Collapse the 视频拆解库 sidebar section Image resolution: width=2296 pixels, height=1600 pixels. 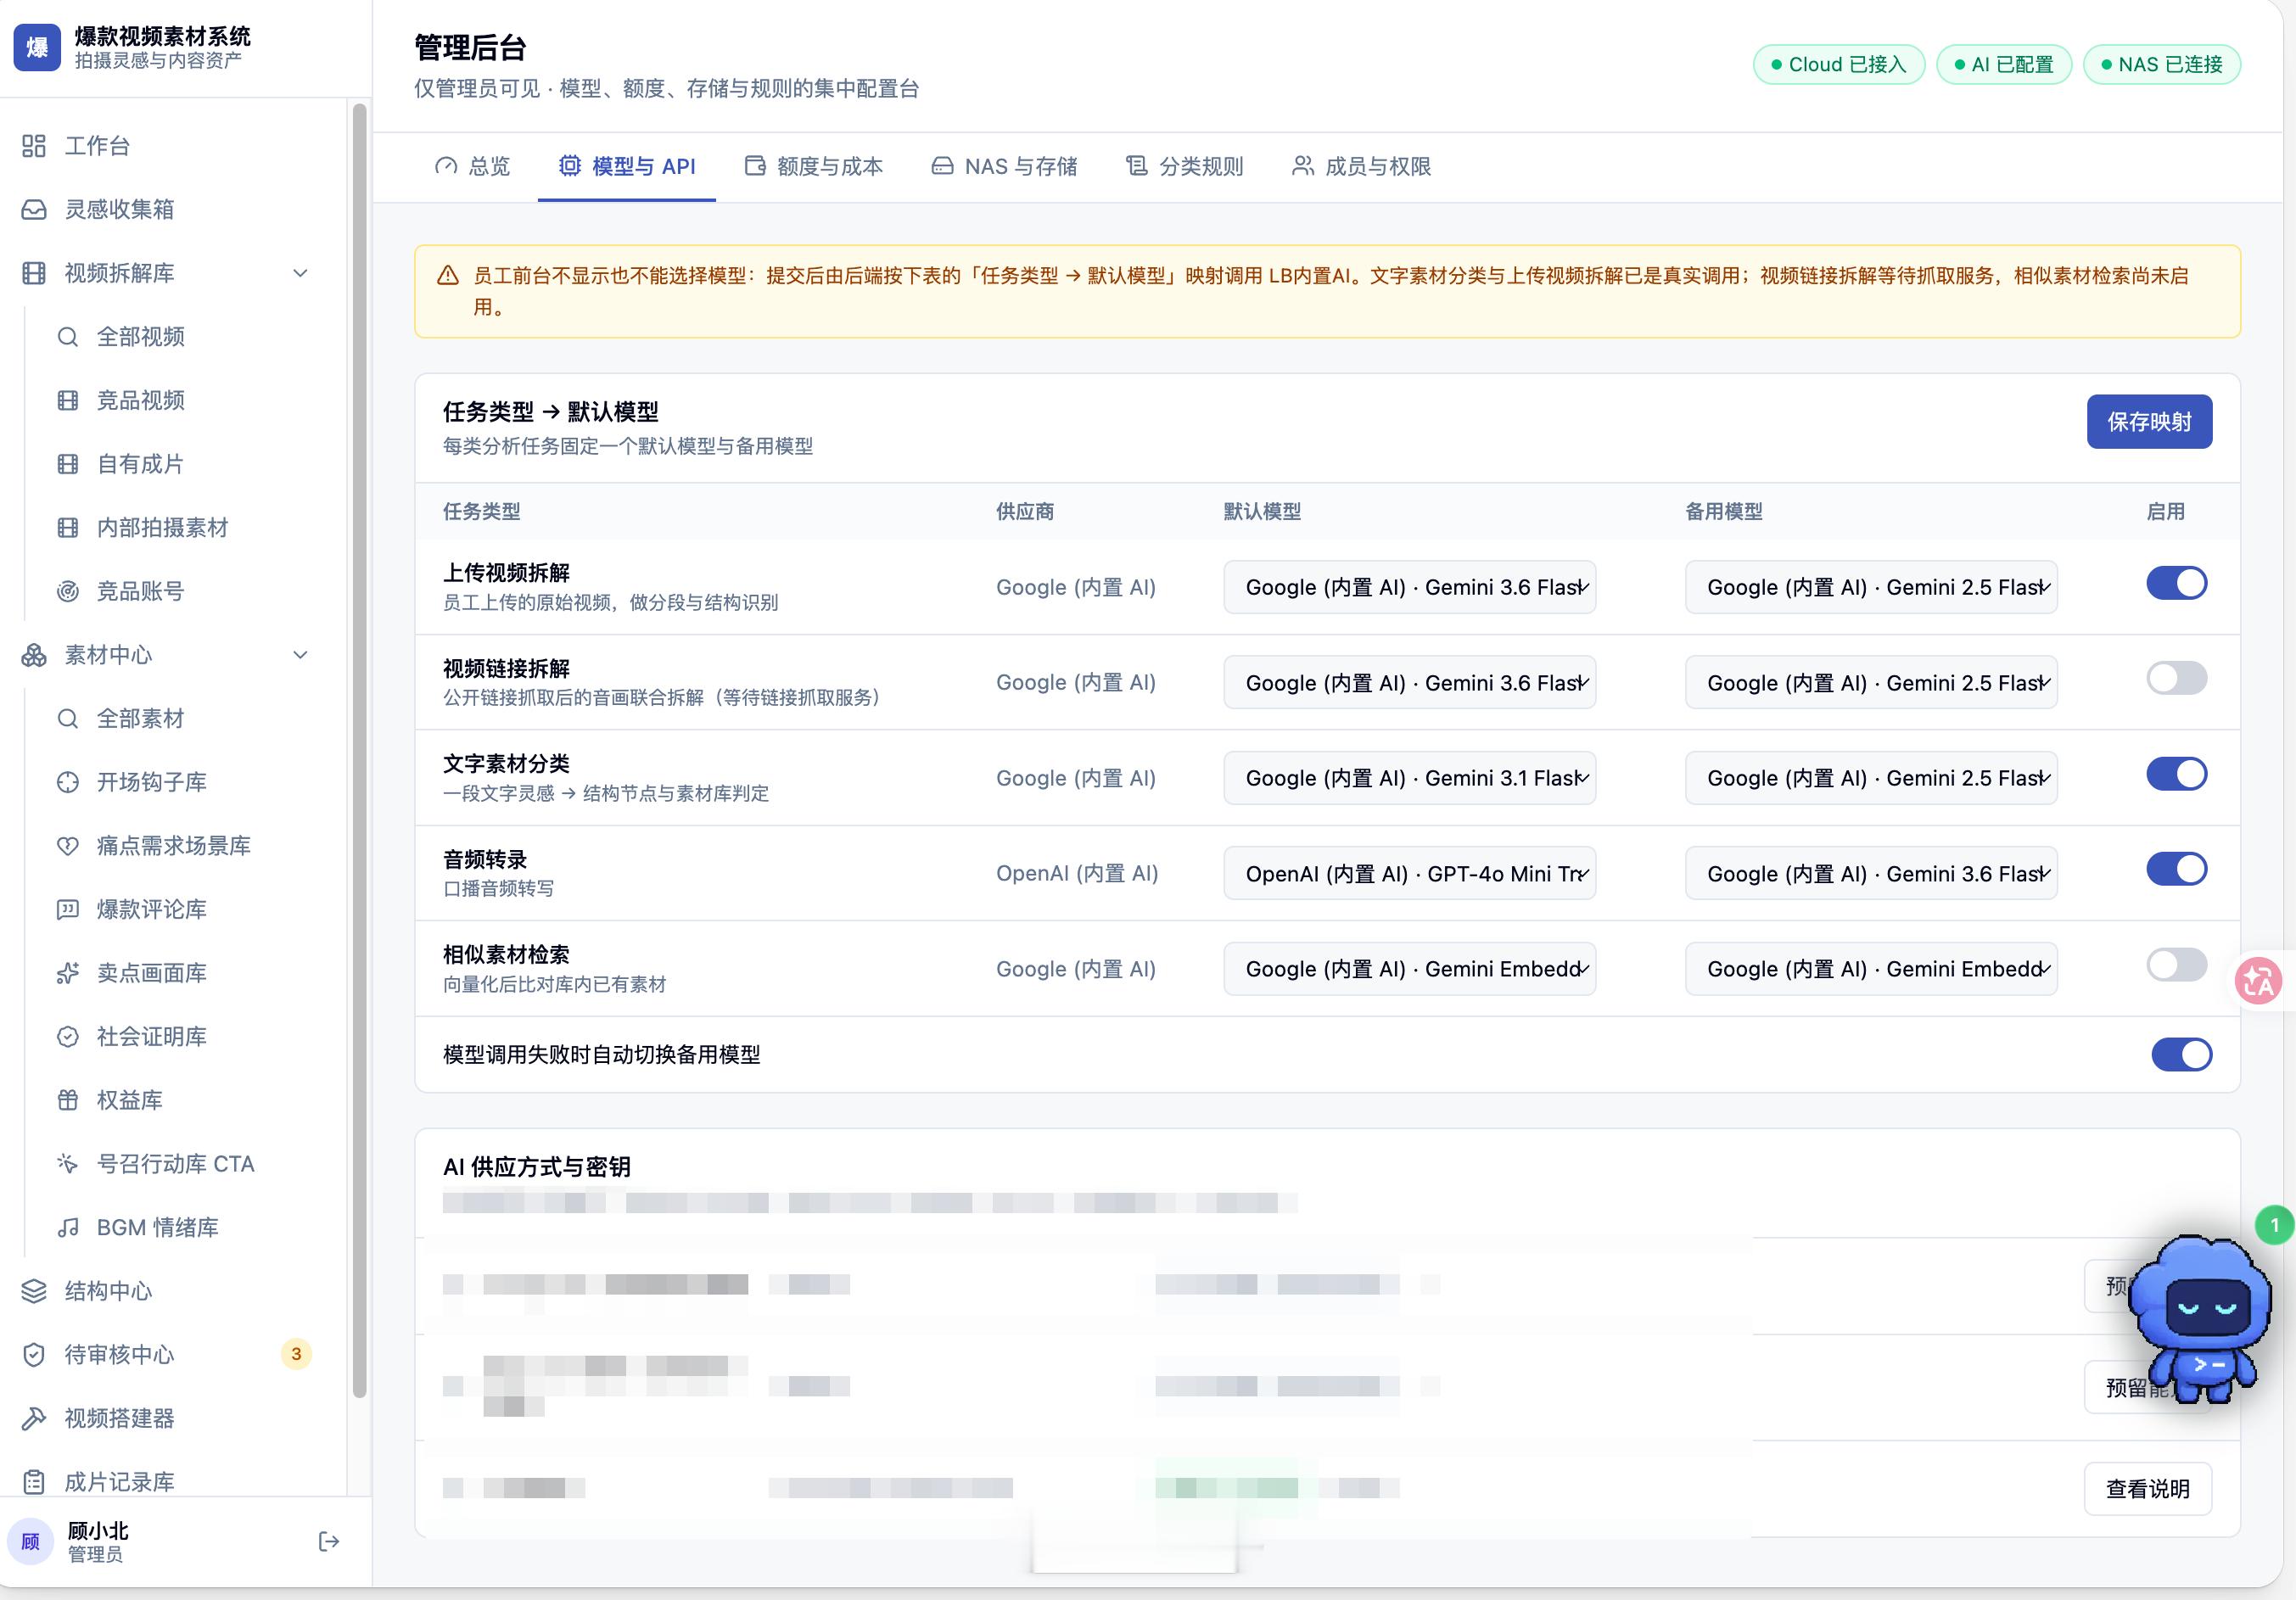300,273
